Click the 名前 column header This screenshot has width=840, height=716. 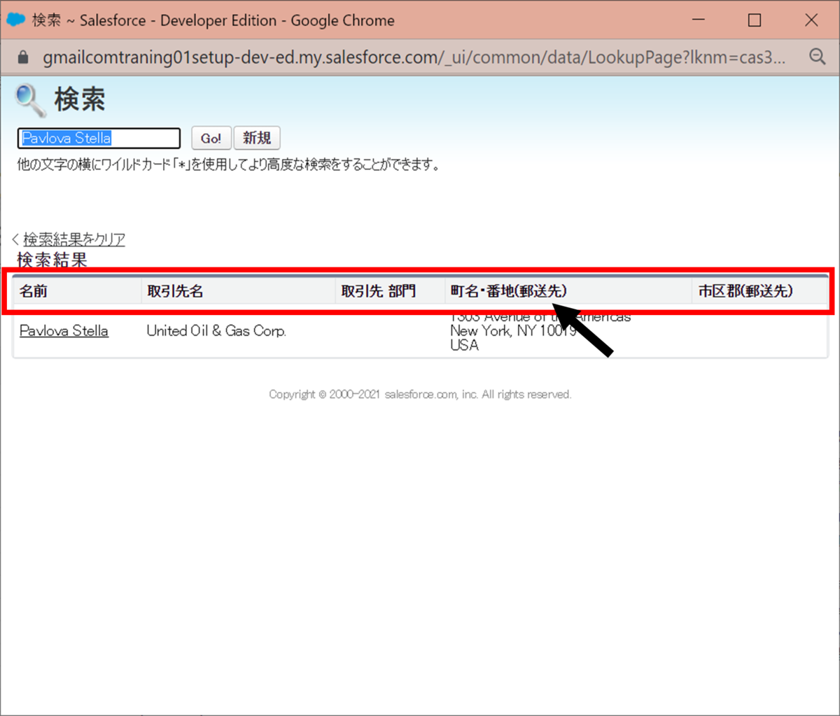click(x=33, y=291)
